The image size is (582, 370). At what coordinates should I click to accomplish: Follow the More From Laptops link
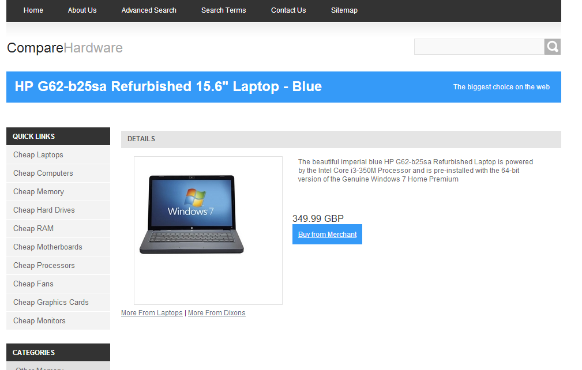tap(152, 313)
